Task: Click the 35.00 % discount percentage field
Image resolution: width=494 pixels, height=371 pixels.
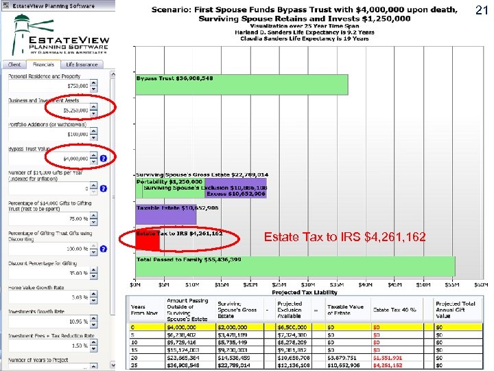Action: pyautogui.click(x=49, y=273)
